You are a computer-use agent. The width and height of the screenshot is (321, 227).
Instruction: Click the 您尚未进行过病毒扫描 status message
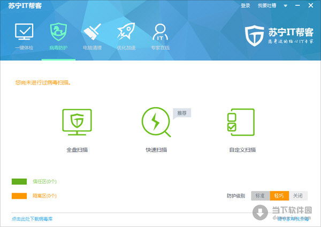(x=43, y=82)
